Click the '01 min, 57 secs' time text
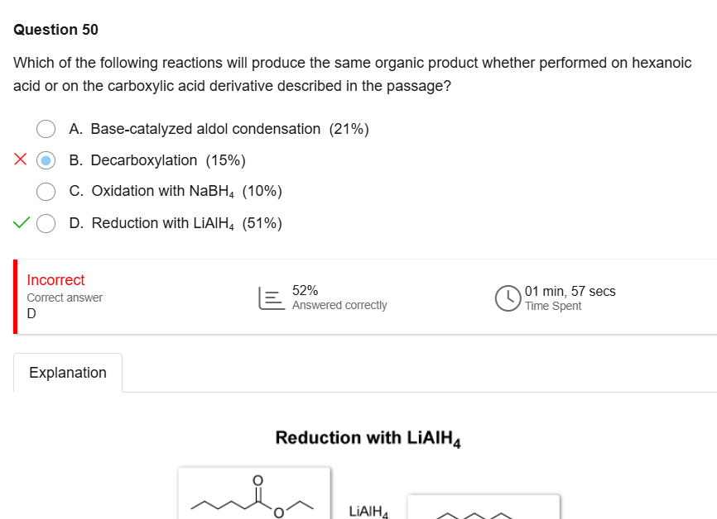717x519 pixels. tap(570, 291)
